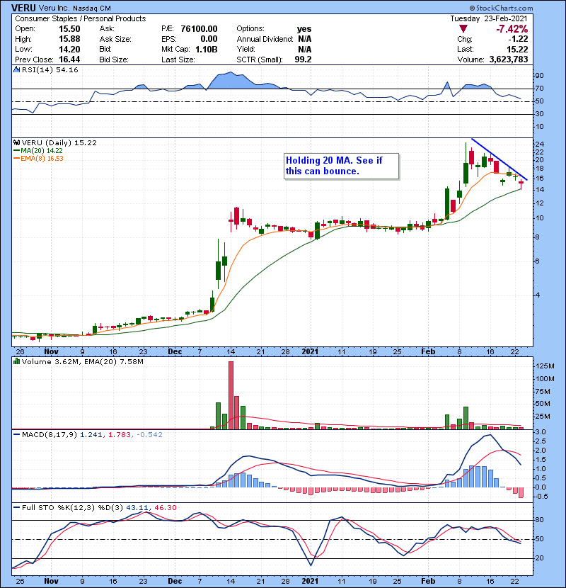
Task: Click the Nov label on bottom date axis
Action: pyautogui.click(x=51, y=581)
